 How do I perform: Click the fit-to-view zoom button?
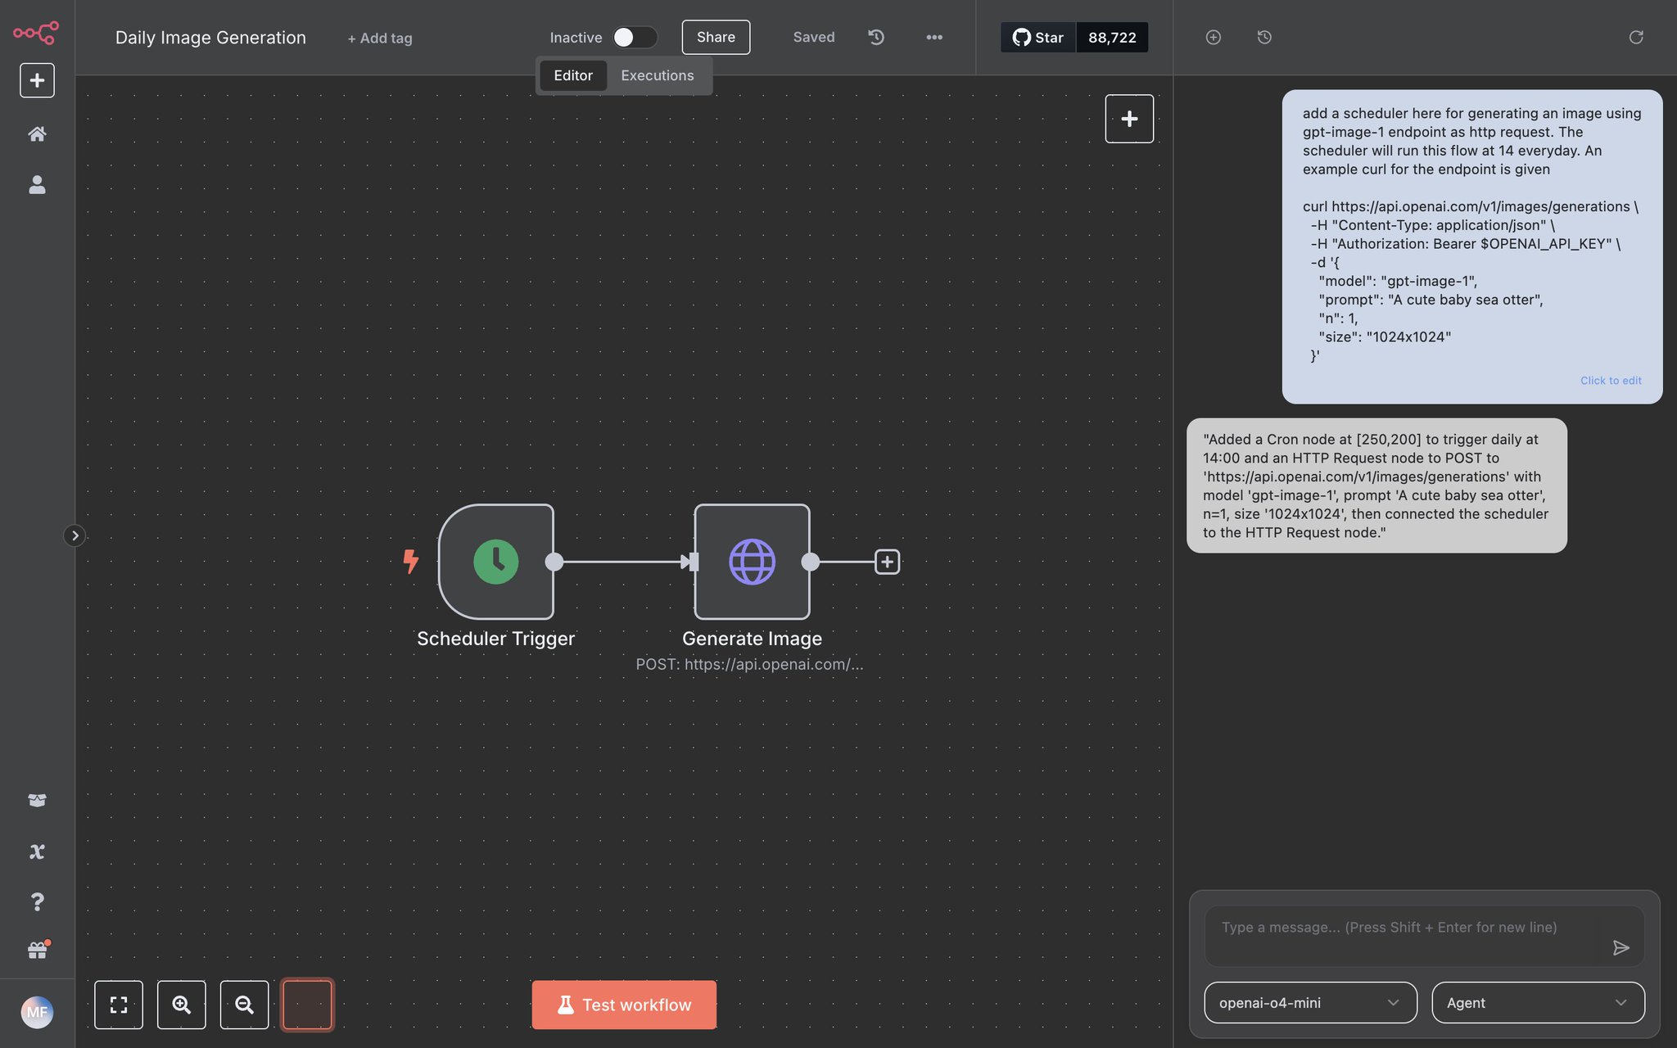[x=119, y=1005]
